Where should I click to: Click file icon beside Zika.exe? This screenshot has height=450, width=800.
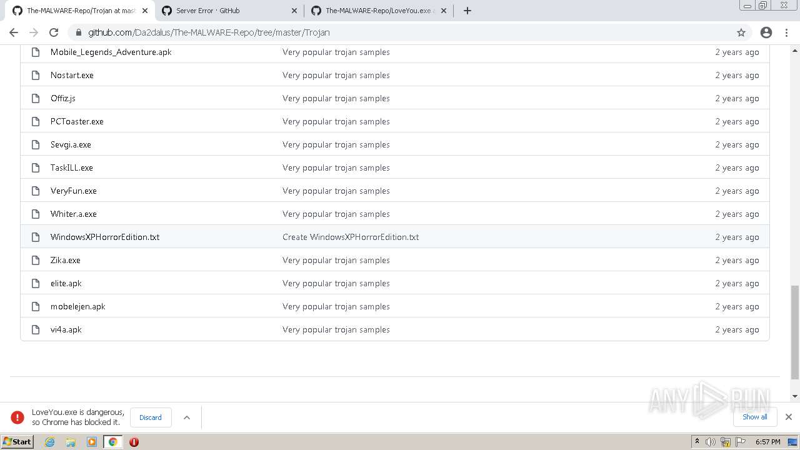[36, 260]
